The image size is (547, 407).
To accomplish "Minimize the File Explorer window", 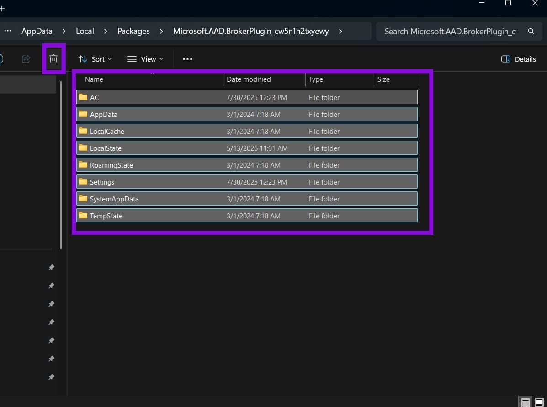I will click(x=482, y=3).
